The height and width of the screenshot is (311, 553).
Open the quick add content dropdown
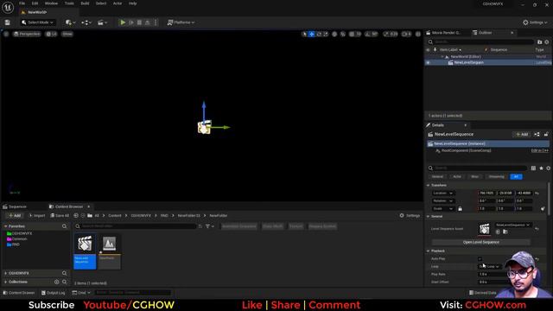point(70,22)
